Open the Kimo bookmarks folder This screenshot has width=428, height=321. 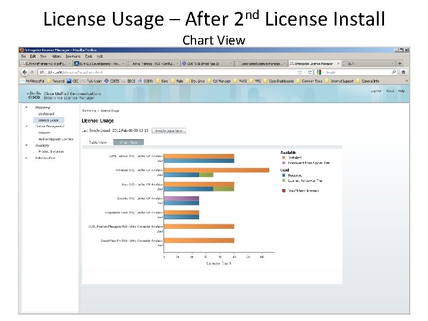coord(162,81)
